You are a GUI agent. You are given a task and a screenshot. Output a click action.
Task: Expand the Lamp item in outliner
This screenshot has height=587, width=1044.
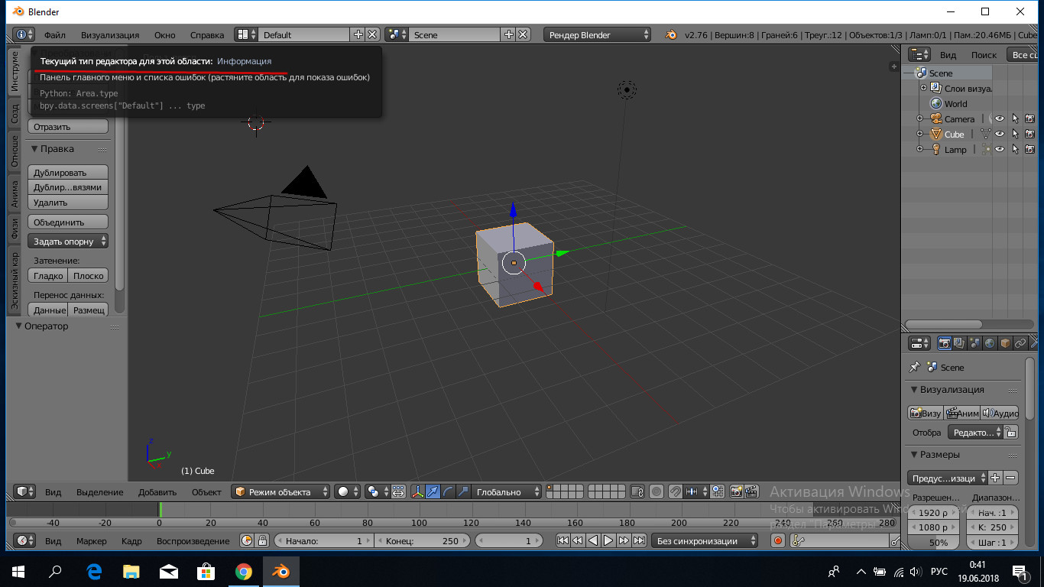(x=920, y=149)
